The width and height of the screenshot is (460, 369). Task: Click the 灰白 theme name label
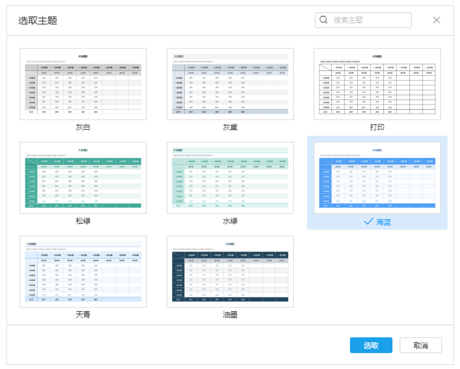83,127
